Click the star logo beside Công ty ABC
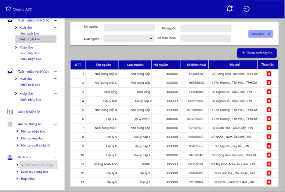Viewport: 285px width, 192px height. coord(8,8)
